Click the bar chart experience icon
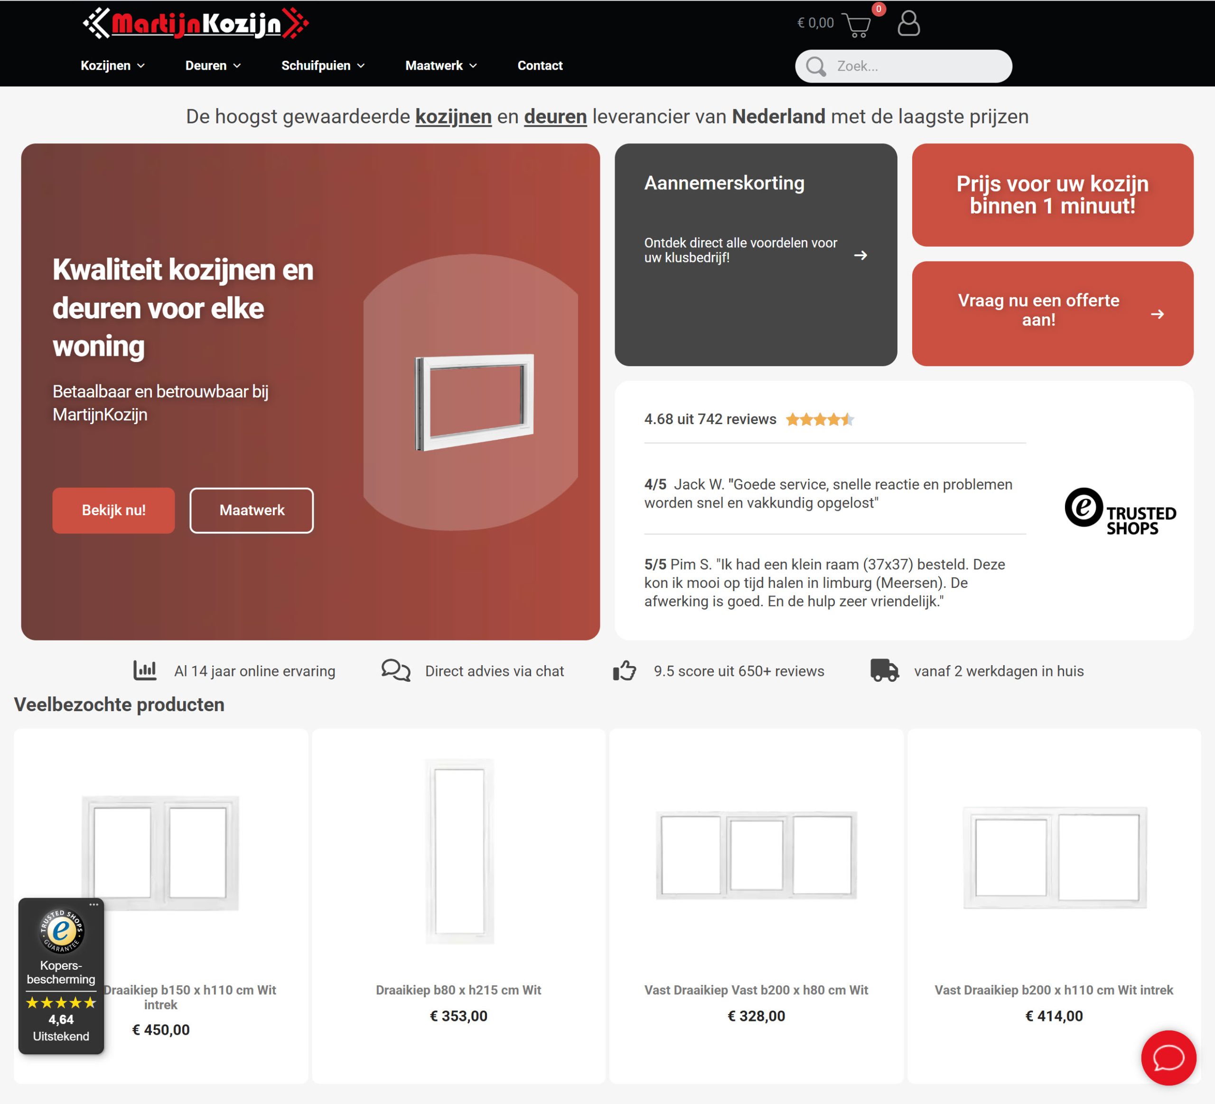This screenshot has width=1215, height=1104. click(x=145, y=670)
